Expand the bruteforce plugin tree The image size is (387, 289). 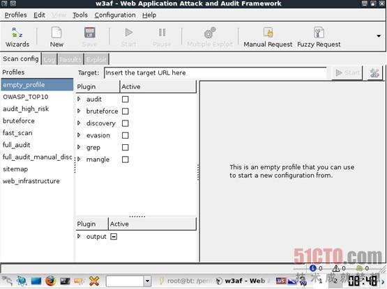79,111
